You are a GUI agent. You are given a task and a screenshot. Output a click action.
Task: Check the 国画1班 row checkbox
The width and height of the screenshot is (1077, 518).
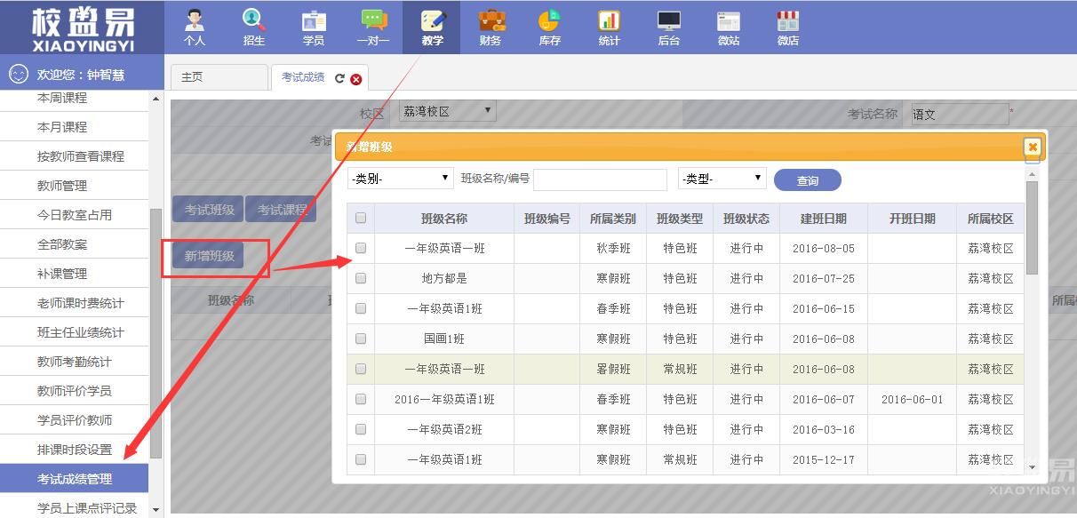pyautogui.click(x=361, y=339)
